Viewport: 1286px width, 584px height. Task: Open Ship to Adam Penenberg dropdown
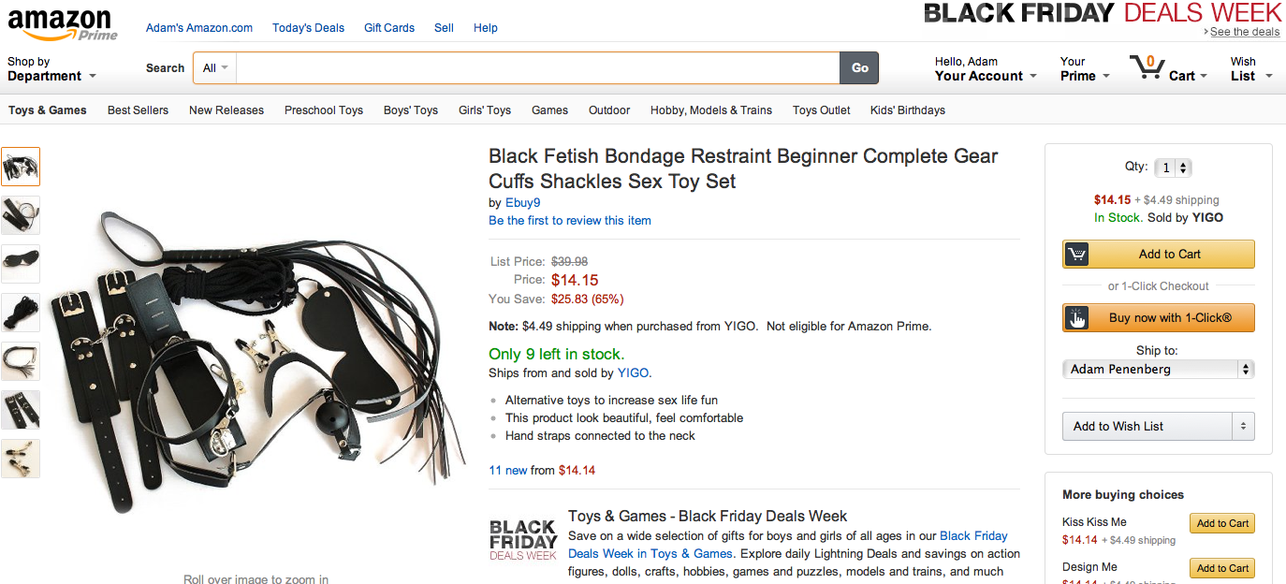click(1158, 370)
